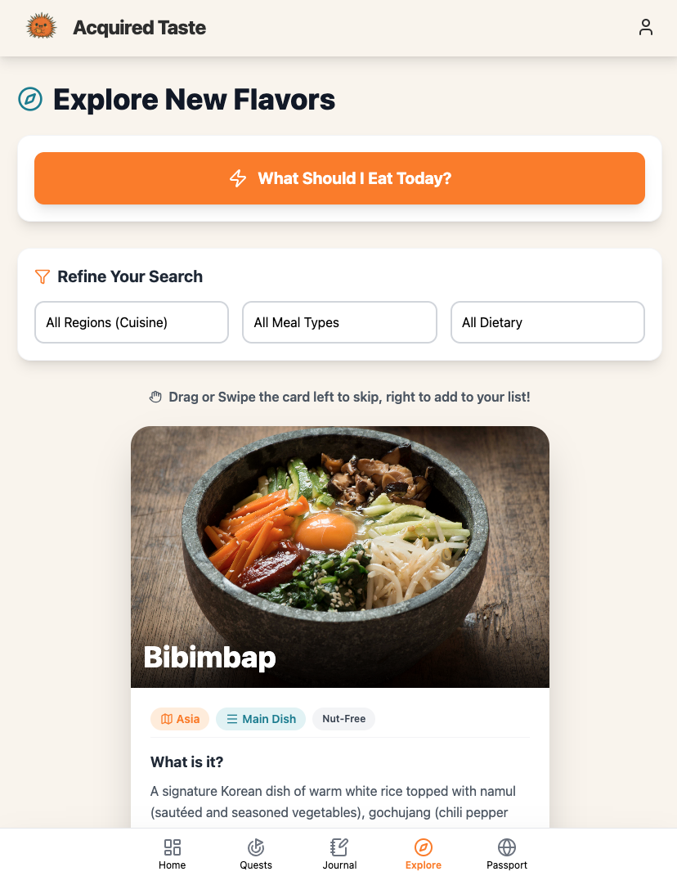Open the All Meal Types dropdown
Image resolution: width=677 pixels, height=876 pixels.
[339, 322]
